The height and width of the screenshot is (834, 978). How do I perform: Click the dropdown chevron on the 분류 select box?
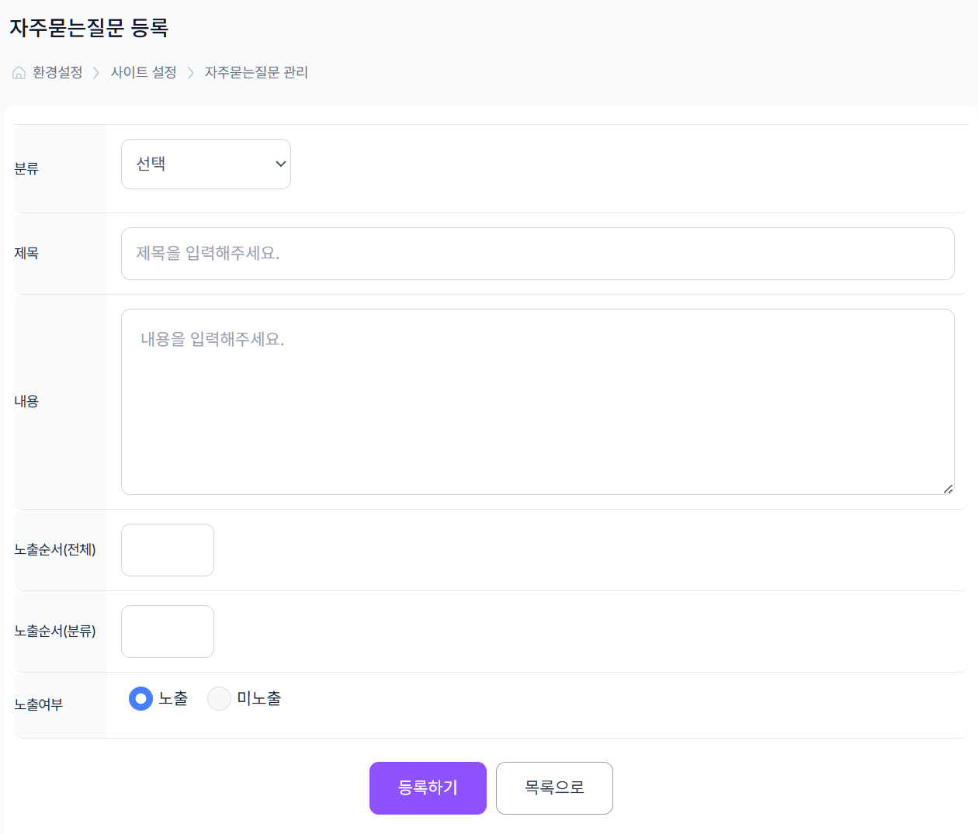(279, 164)
